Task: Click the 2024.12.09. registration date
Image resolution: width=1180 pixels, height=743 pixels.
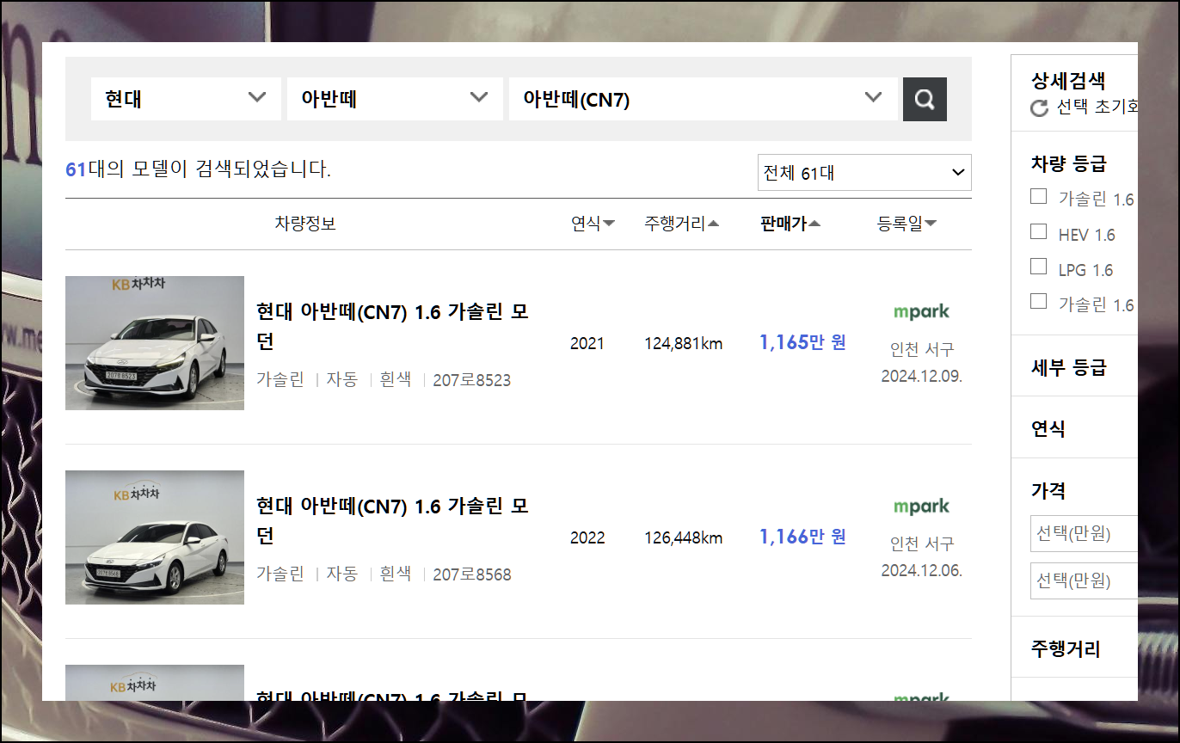Action: pyautogui.click(x=921, y=377)
